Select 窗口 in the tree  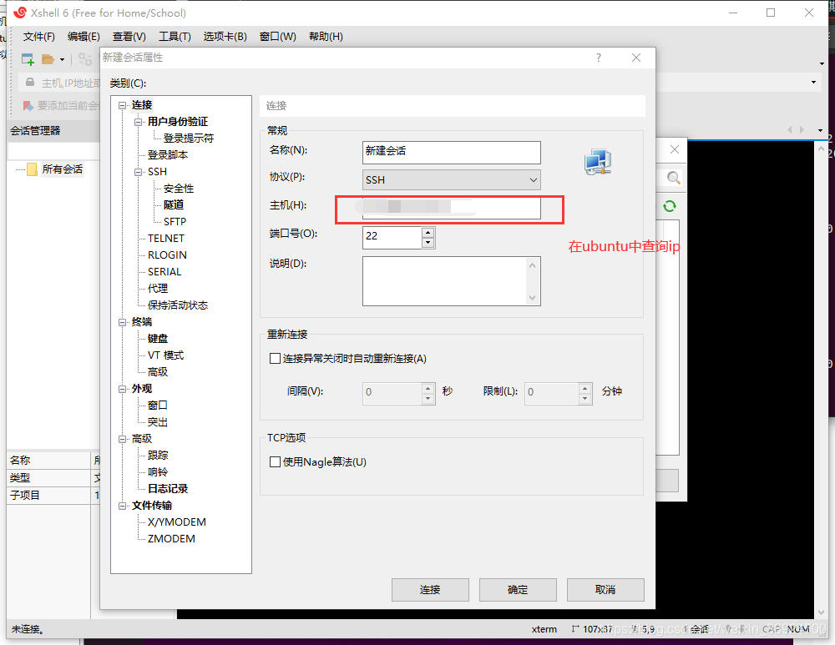(x=157, y=406)
